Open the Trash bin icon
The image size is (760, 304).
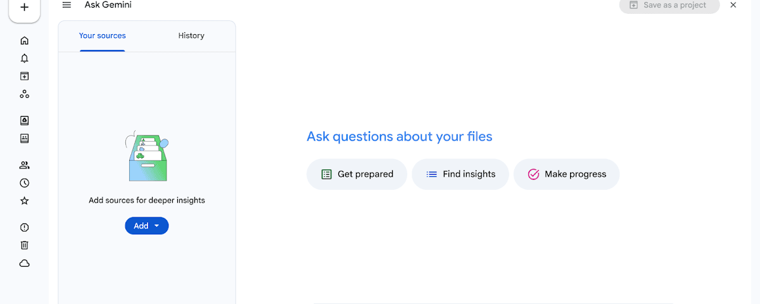(25, 245)
